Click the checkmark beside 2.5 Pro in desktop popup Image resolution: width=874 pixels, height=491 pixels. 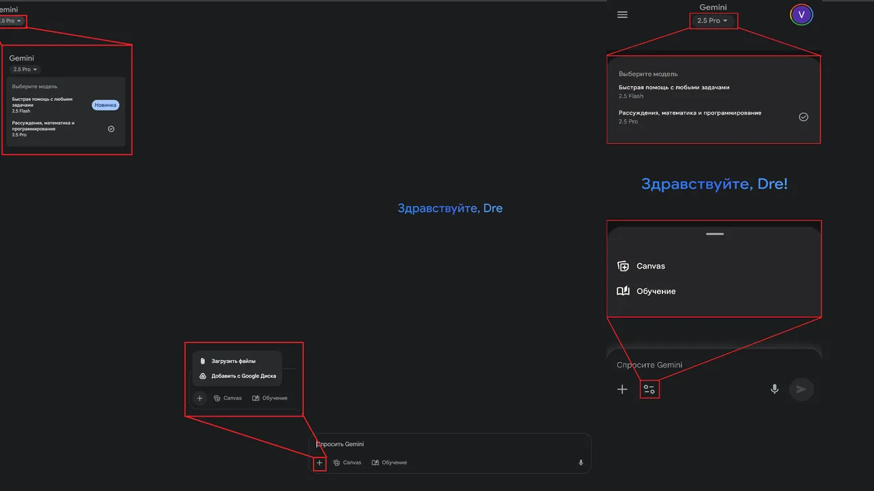(x=111, y=128)
